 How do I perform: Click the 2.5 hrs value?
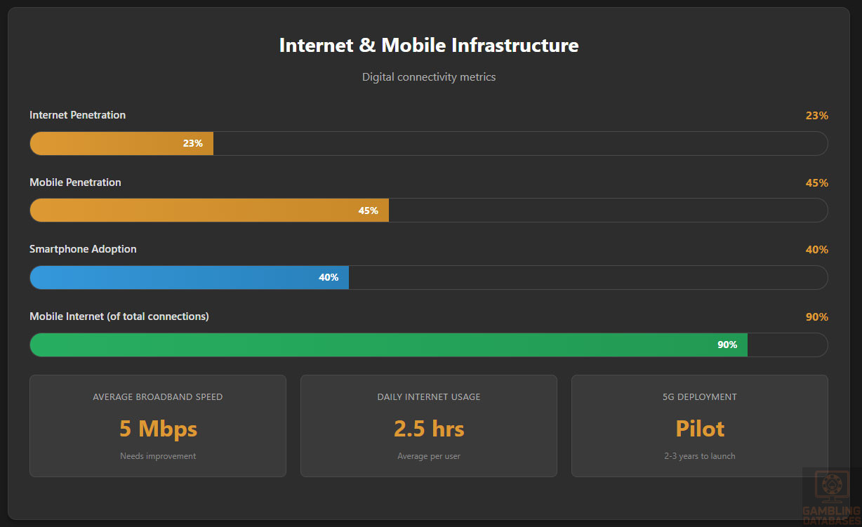429,428
